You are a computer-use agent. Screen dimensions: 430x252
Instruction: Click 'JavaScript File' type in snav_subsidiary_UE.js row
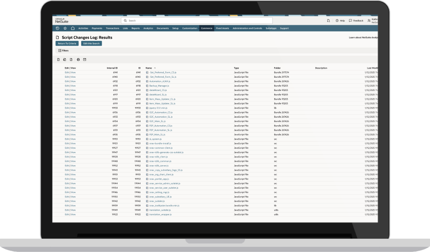[x=241, y=197]
